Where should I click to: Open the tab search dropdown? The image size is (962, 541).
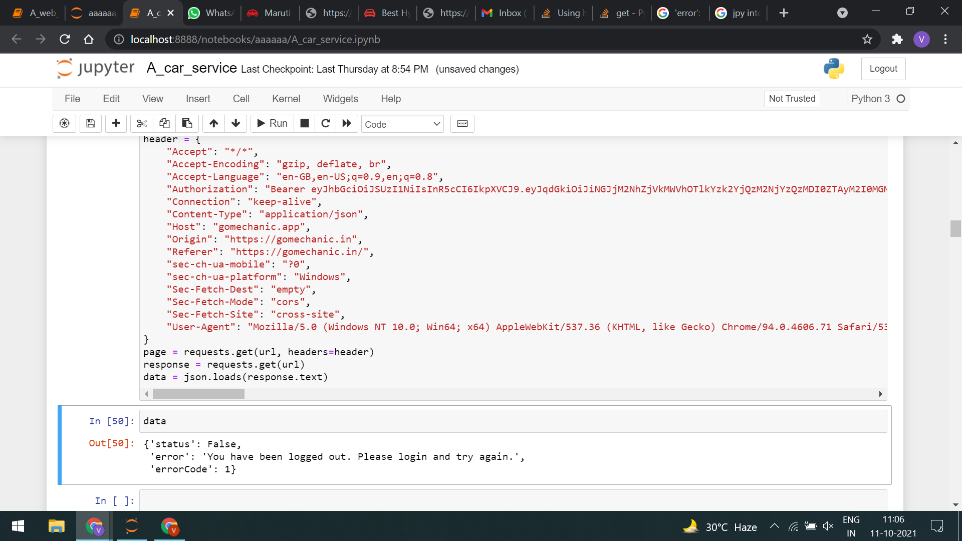coord(842,13)
